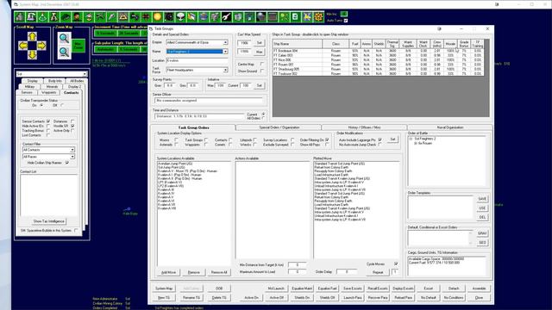Click the Rename TG button

pyautogui.click(x=191, y=297)
